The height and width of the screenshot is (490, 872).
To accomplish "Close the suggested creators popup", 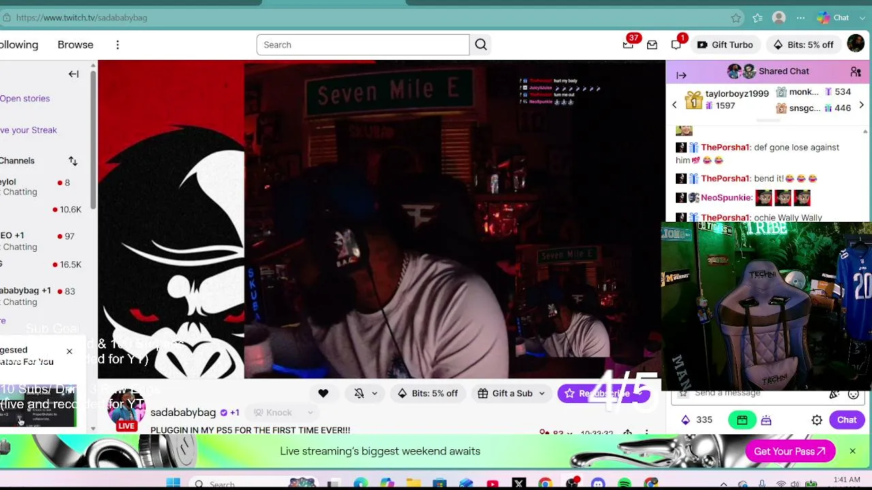I will (x=69, y=351).
